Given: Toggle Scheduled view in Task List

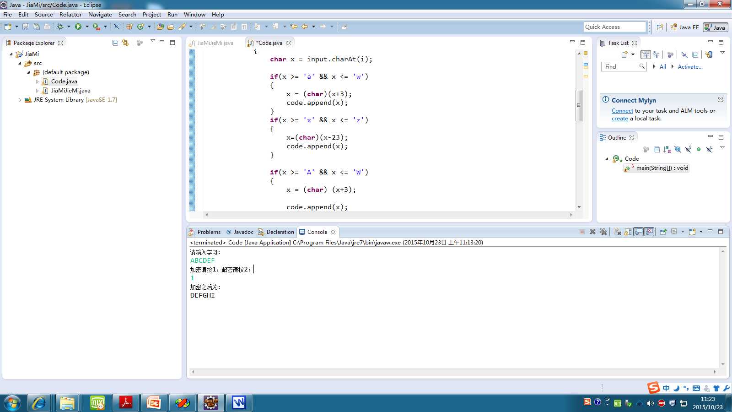Looking at the screenshot, I should (x=656, y=54).
